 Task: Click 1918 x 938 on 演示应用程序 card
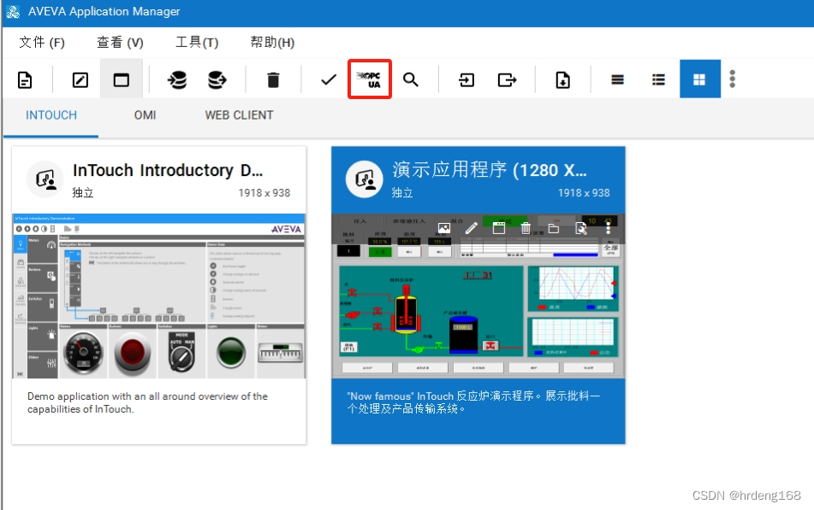(584, 193)
